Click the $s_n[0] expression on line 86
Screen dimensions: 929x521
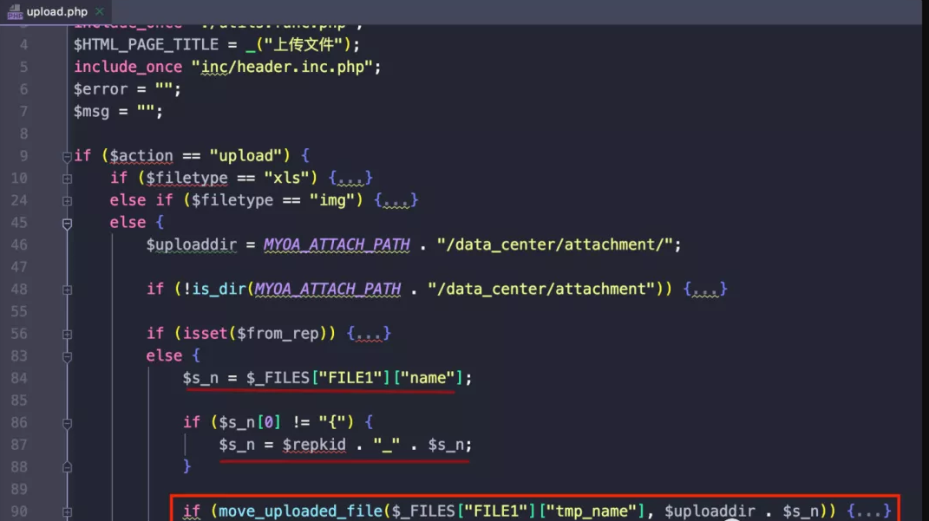250,422
